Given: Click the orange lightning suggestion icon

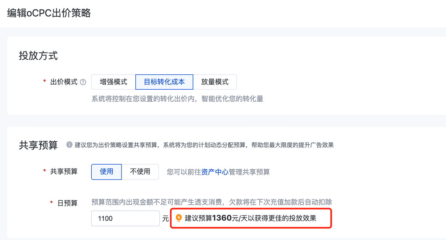Looking at the screenshot, I should click(179, 218).
